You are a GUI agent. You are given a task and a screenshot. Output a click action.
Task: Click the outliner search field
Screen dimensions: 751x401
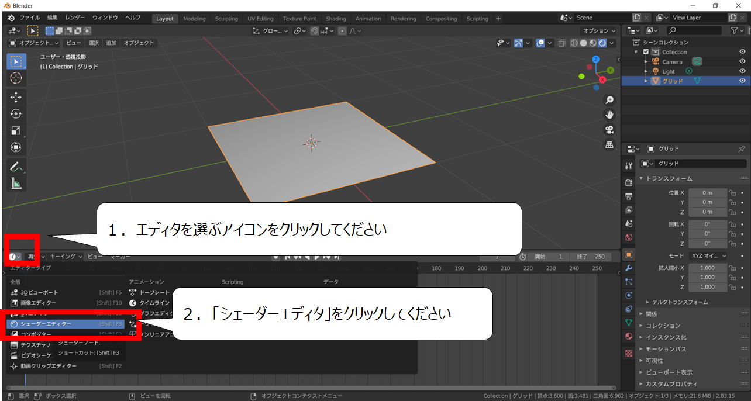pos(695,30)
